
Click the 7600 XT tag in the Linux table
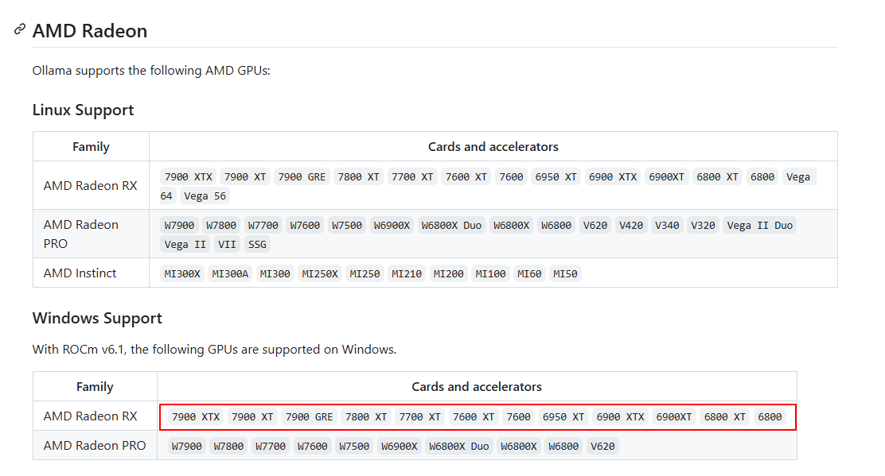click(466, 177)
